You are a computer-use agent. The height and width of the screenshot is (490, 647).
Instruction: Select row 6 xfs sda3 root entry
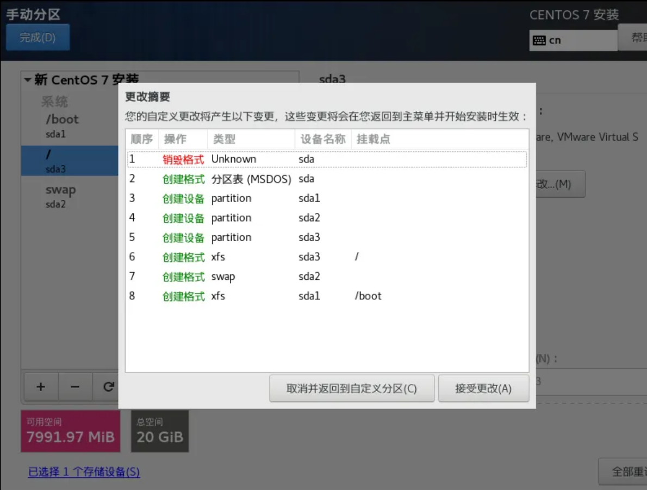pyautogui.click(x=326, y=257)
